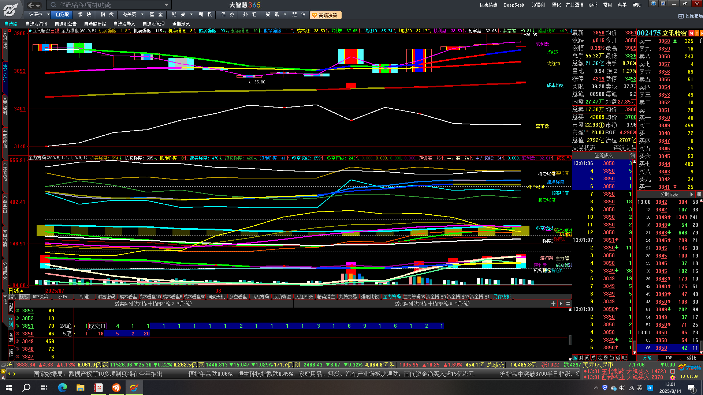Select the 警 tab under tick list
Viewport: 703px width, 395px height.
[606, 358]
